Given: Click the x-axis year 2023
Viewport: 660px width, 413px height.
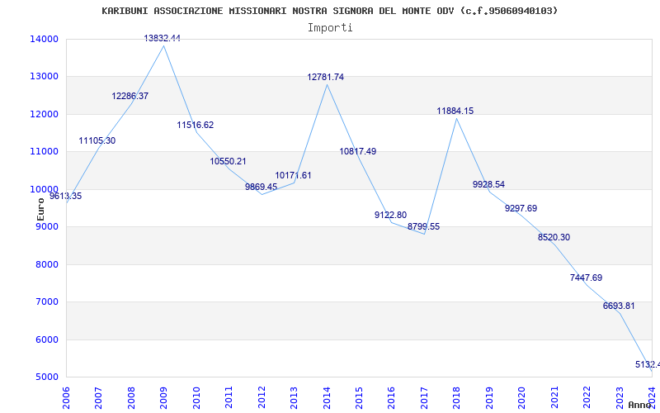Looking at the screenshot, I should (620, 397).
